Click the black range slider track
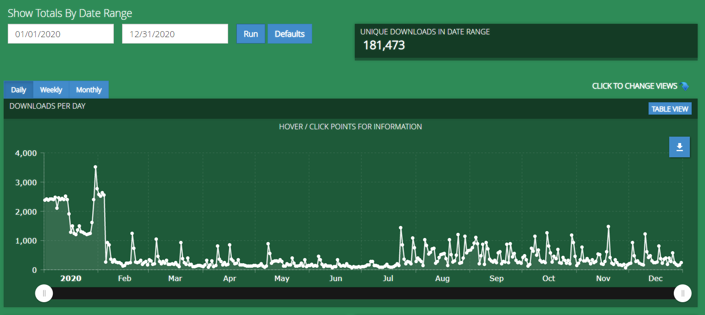The width and height of the screenshot is (705, 315). [363, 293]
